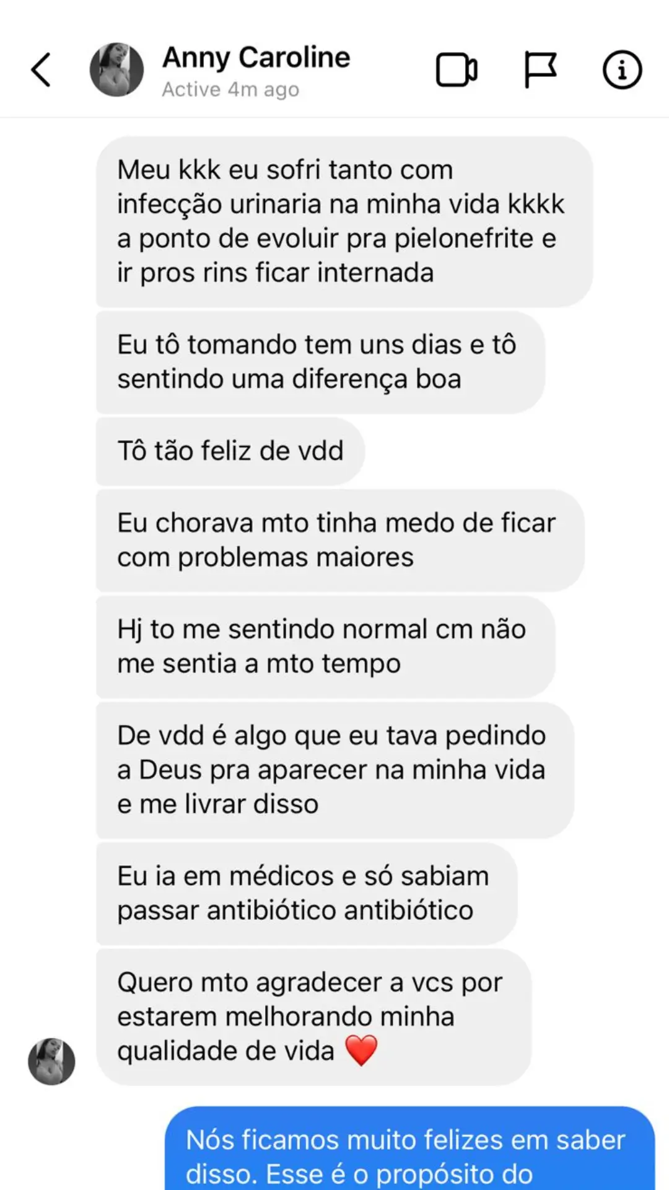Tap message 'Eu chorava mto tinha medo'
This screenshot has height=1190, width=669.
click(x=339, y=540)
